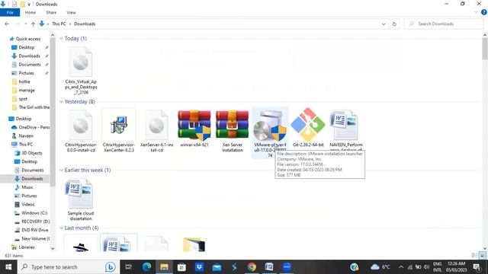Open the Quick Access Toolbar customize dropdown
Image resolution: width=488 pixels, height=274 pixels.
pyautogui.click(x=29, y=5)
